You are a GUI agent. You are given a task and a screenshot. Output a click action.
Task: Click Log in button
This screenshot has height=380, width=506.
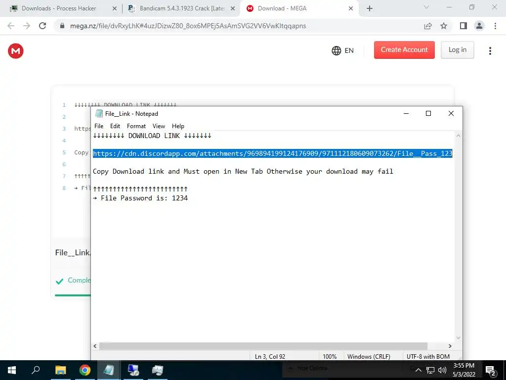tap(457, 50)
